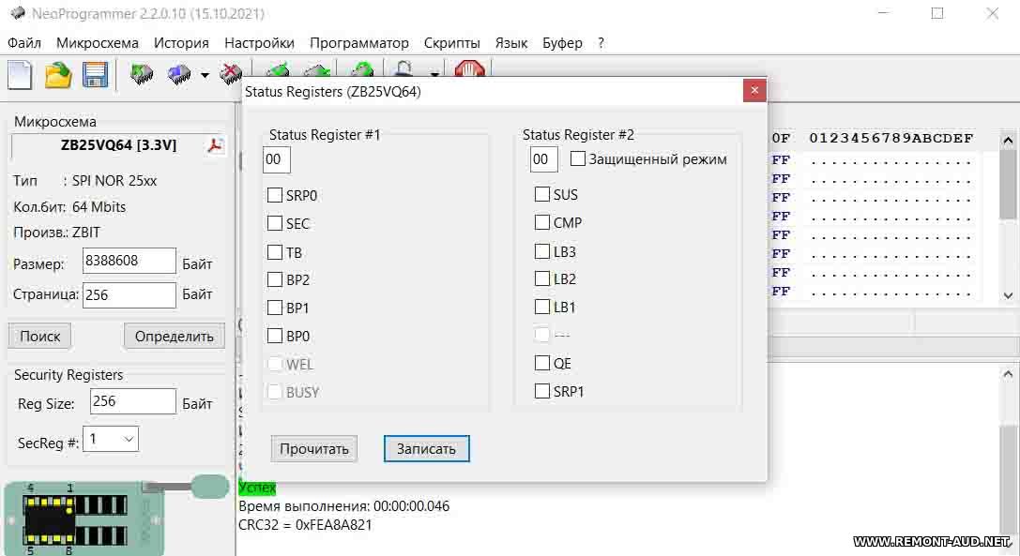Click the Определить button

[x=174, y=337]
